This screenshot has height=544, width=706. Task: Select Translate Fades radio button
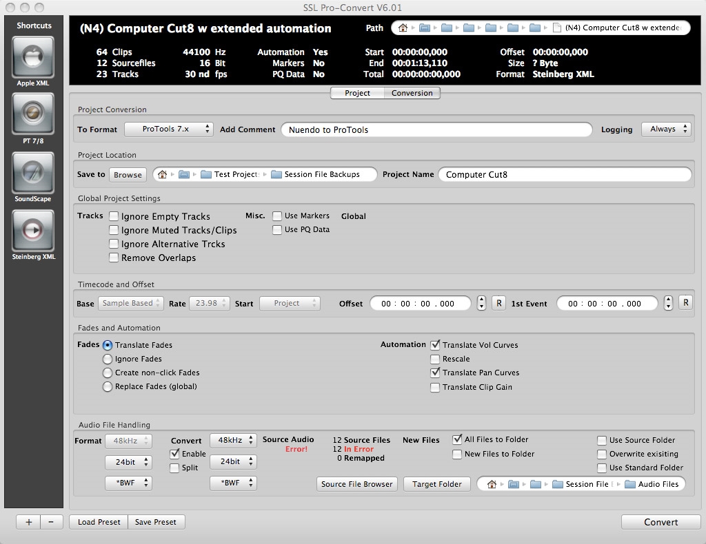pos(107,345)
